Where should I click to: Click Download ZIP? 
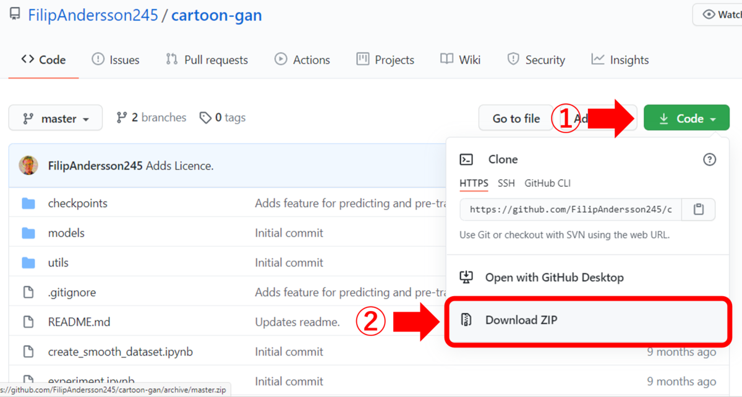click(587, 320)
